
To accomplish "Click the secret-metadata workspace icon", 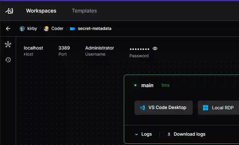I will pos(73,29).
